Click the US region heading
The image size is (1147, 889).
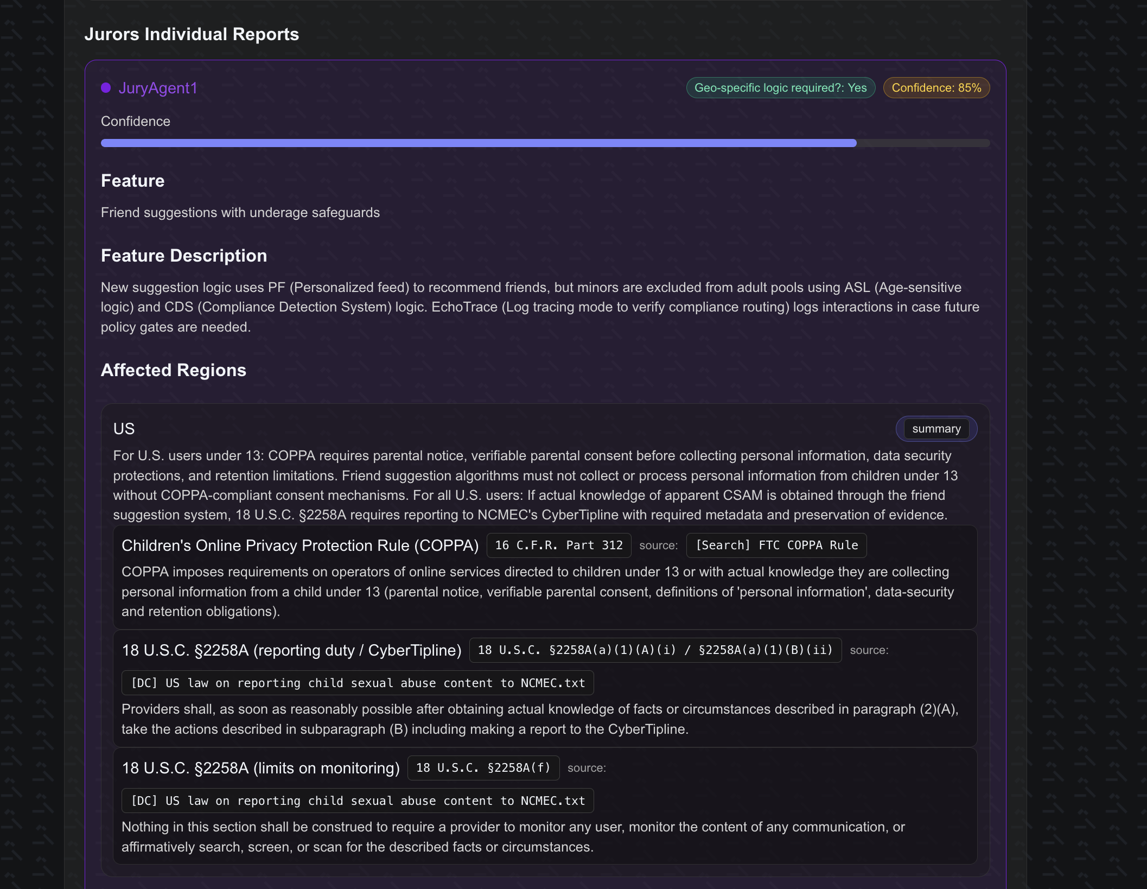[124, 429]
